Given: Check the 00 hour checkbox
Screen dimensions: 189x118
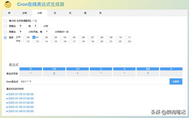Looking at the screenshot, I should [x=25, y=37].
